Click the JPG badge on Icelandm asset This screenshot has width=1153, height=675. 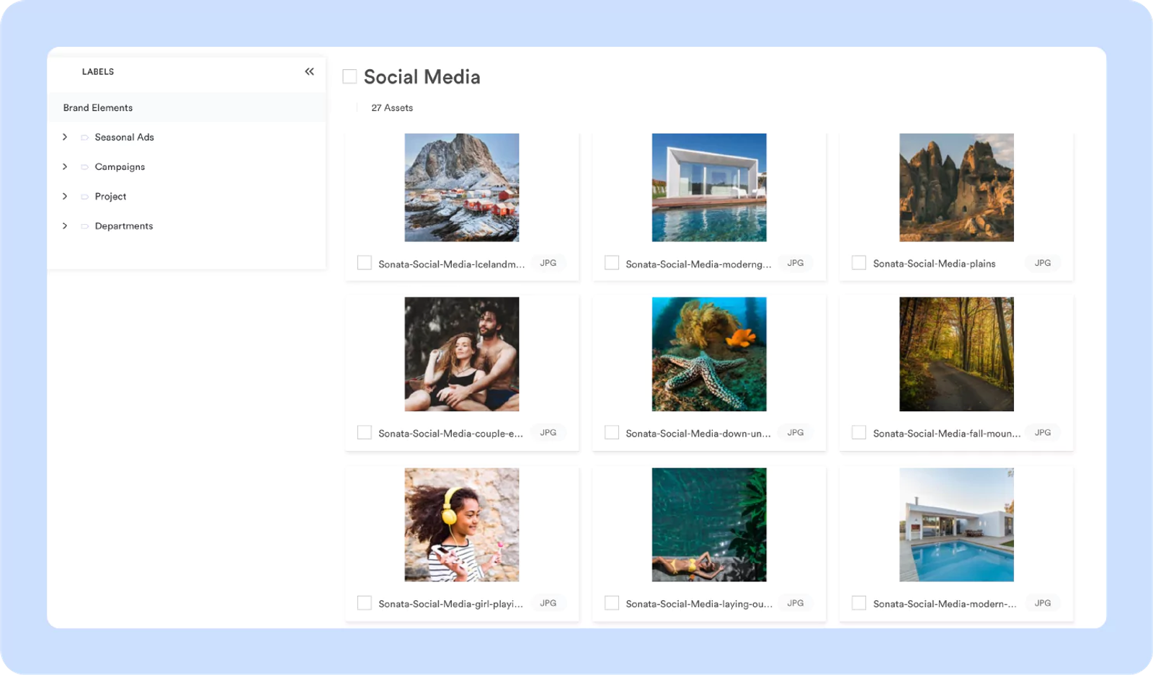(548, 263)
